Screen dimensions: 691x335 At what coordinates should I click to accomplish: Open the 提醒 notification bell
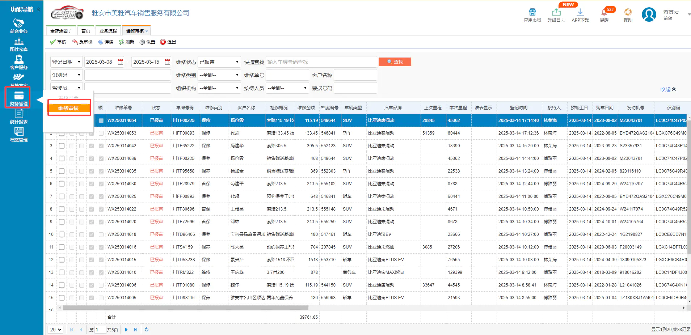604,15
